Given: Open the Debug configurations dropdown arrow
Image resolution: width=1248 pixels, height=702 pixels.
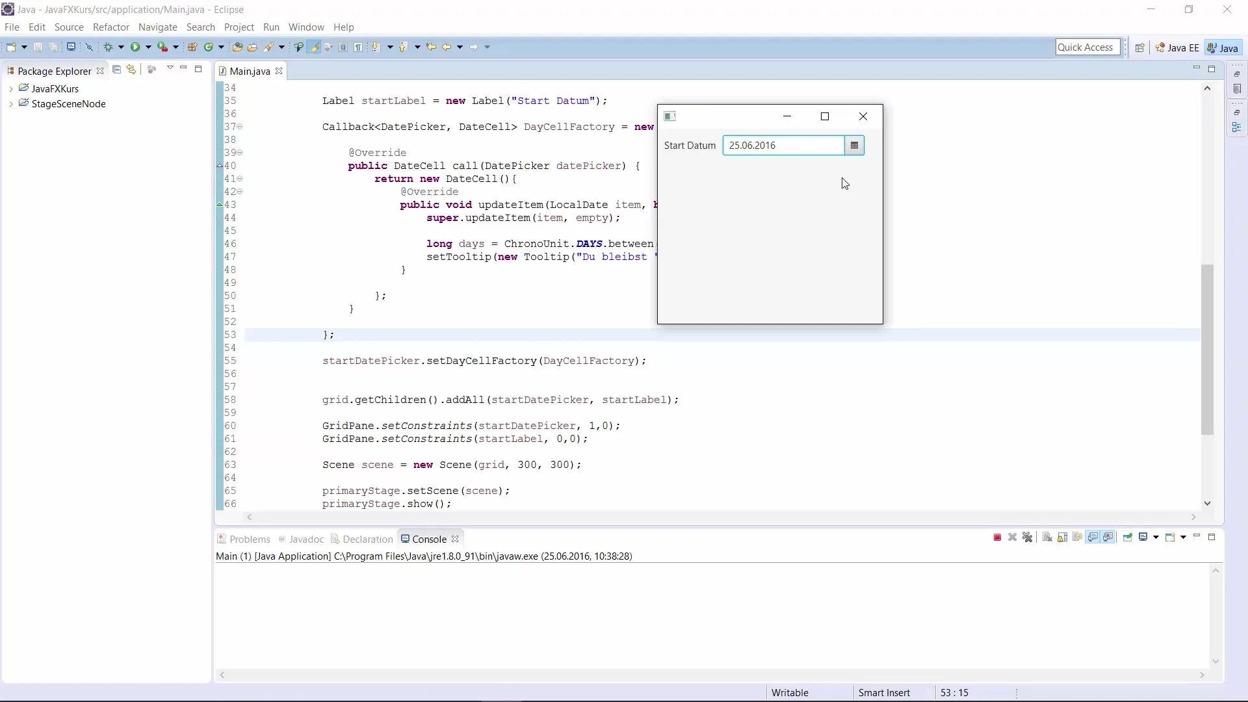Looking at the screenshot, I should (x=121, y=47).
